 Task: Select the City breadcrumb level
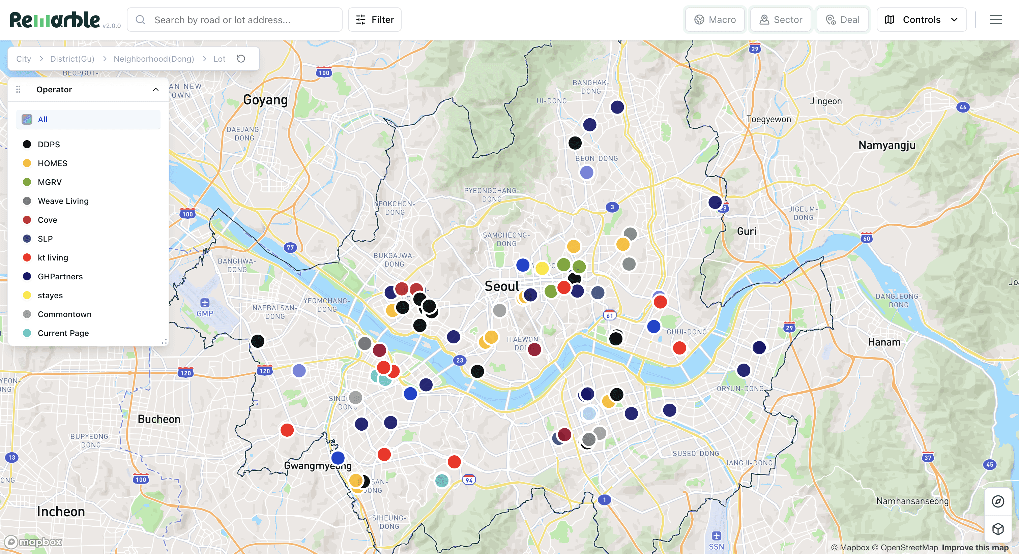pyautogui.click(x=23, y=59)
